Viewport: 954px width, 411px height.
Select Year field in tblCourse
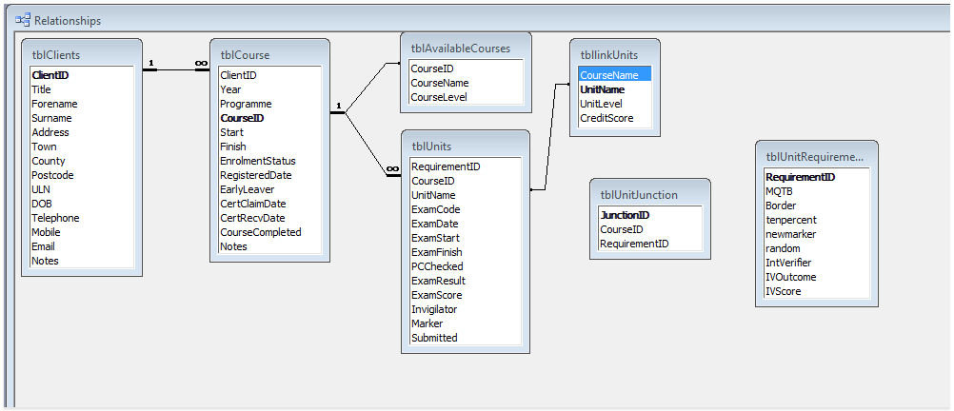pos(269,89)
